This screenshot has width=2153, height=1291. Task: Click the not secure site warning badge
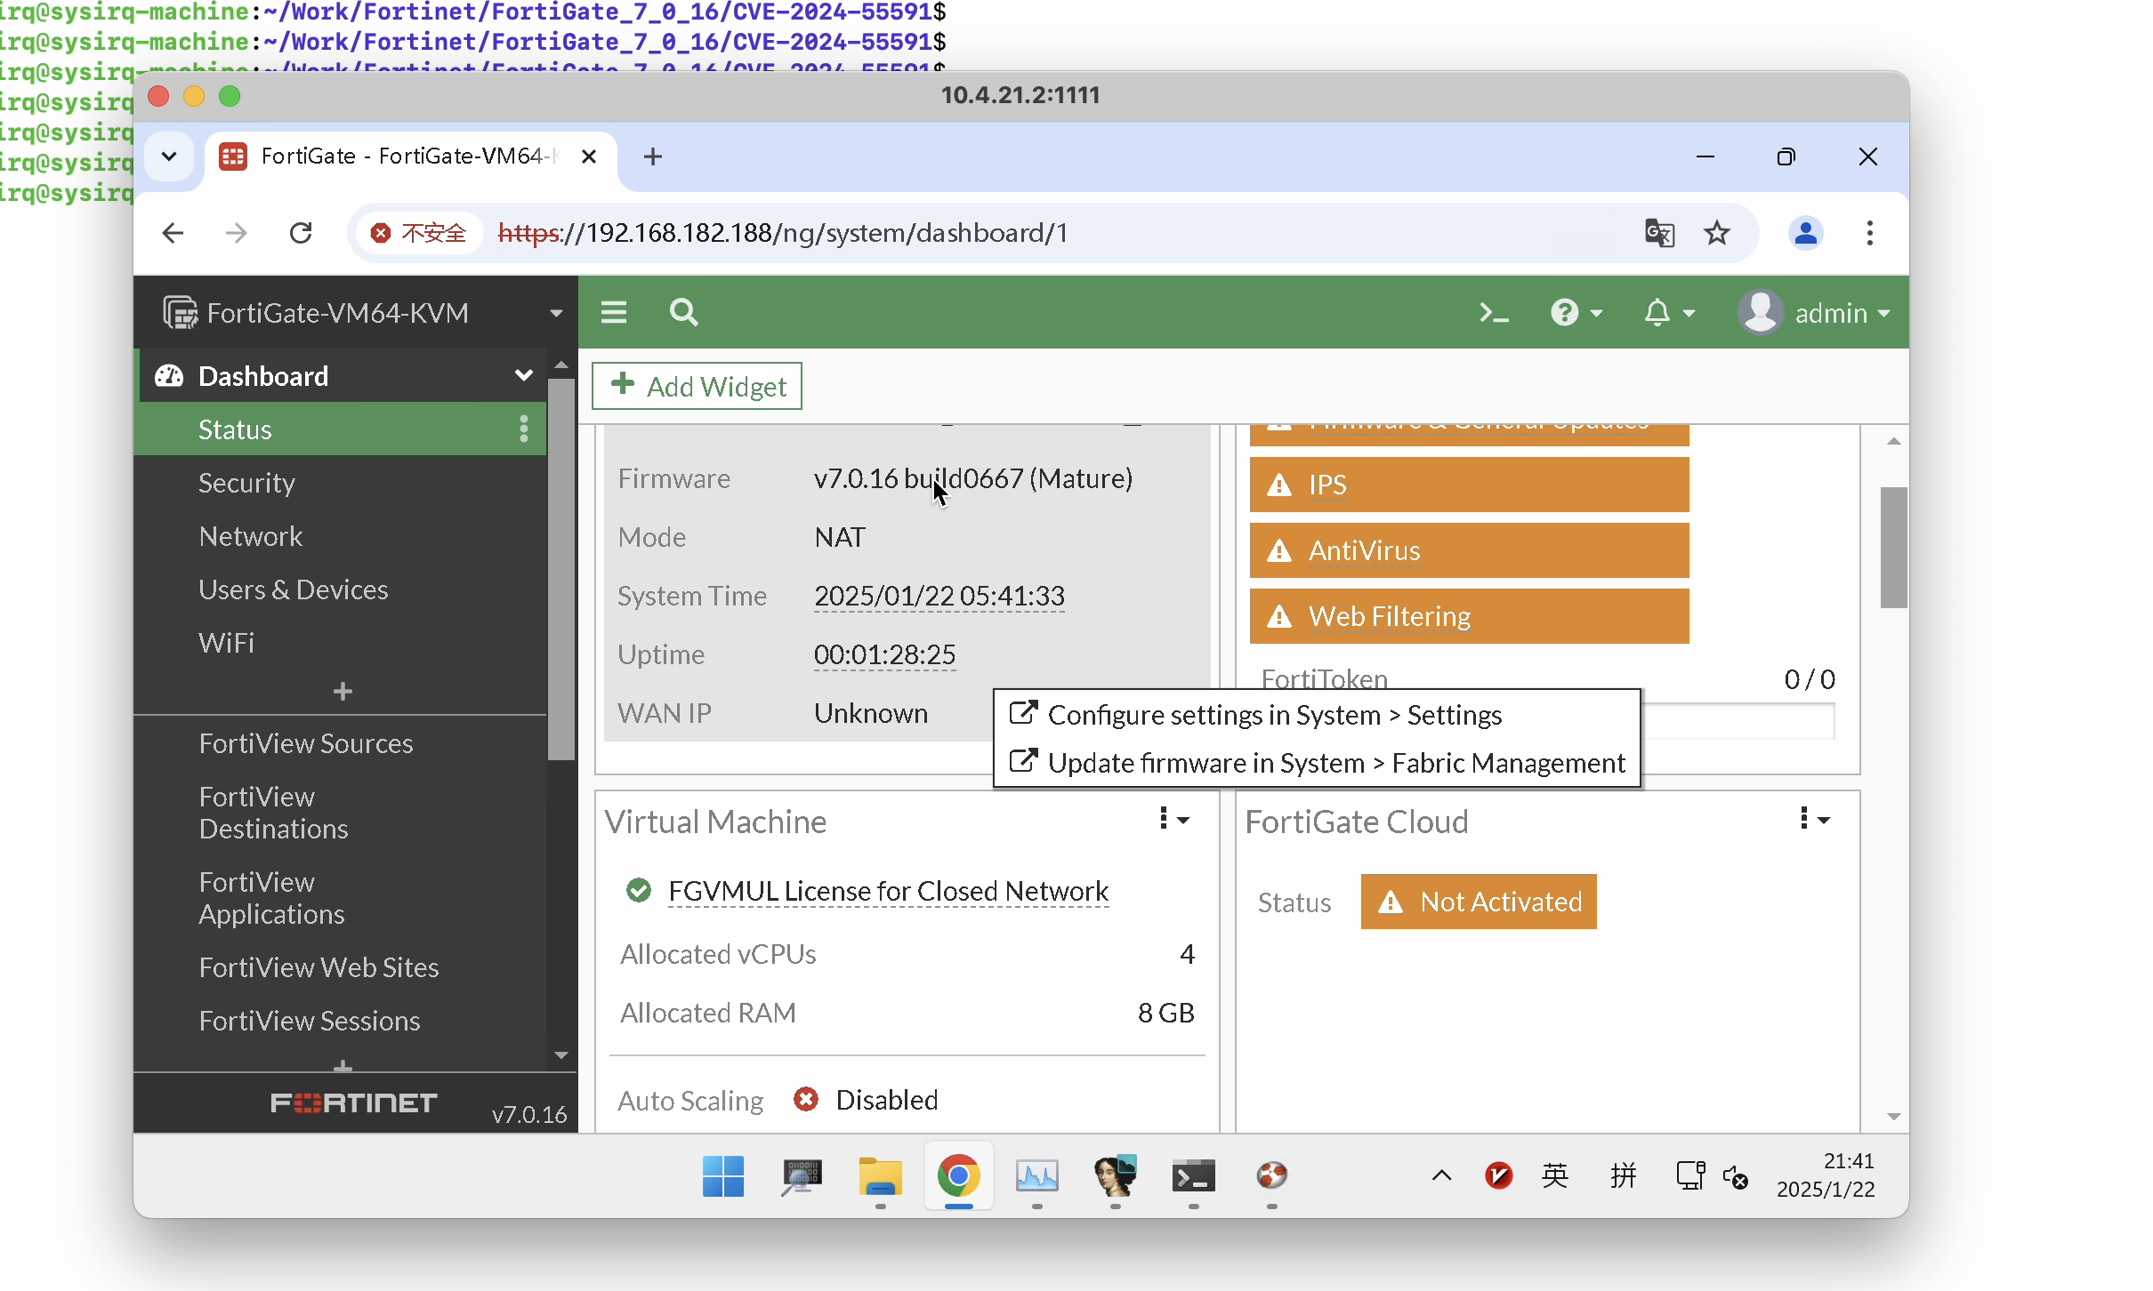click(x=418, y=233)
